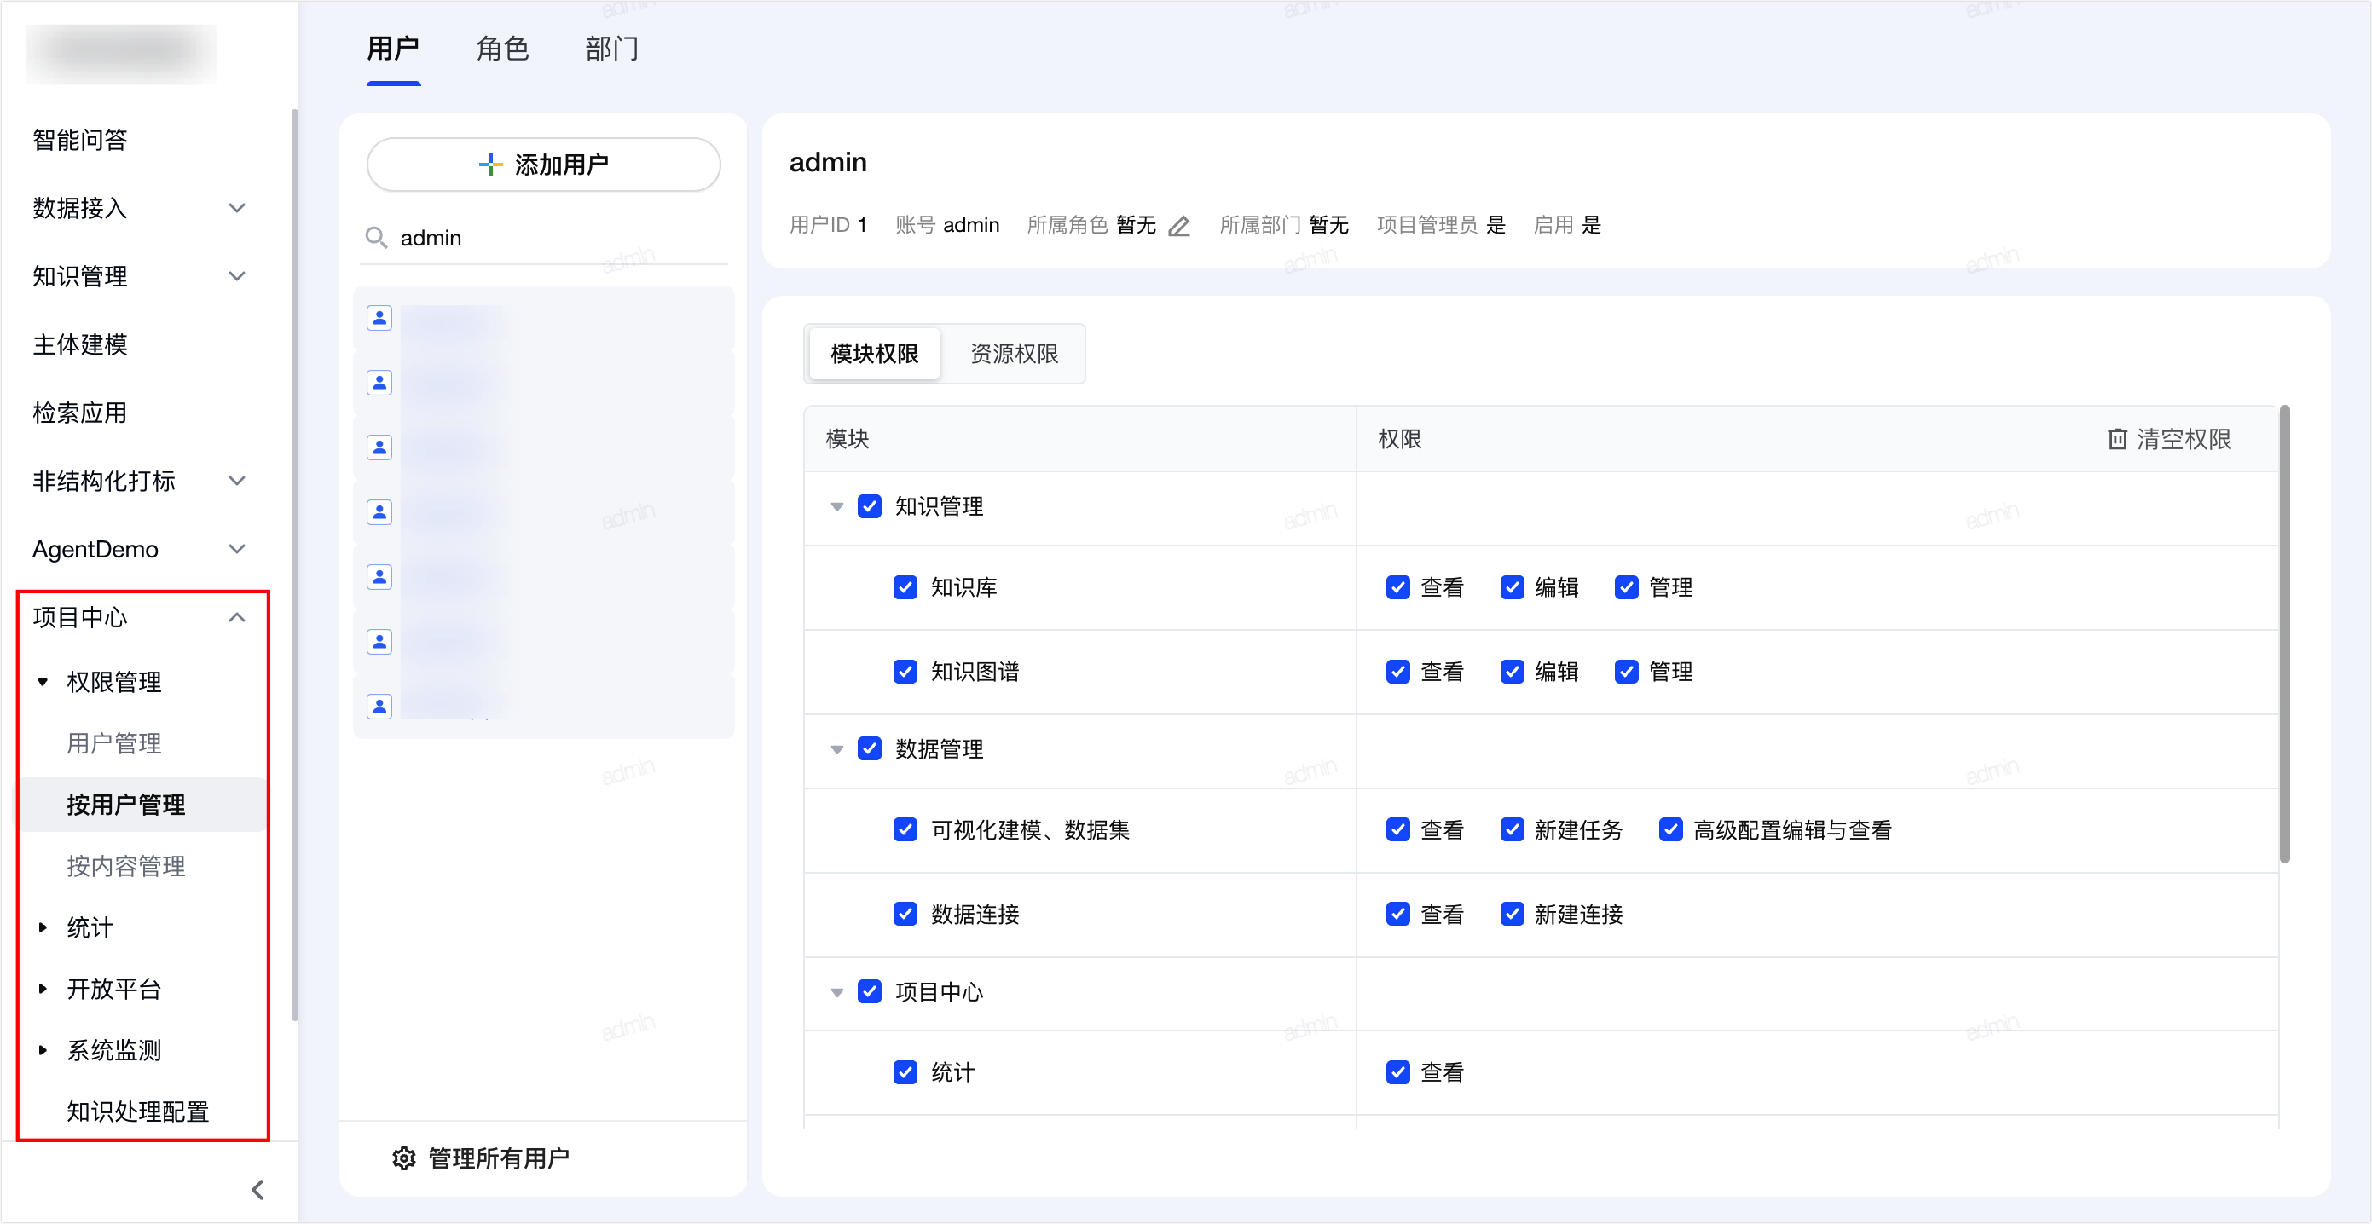Expand the 开放平台 tree node
The image size is (2372, 1224).
(x=43, y=990)
